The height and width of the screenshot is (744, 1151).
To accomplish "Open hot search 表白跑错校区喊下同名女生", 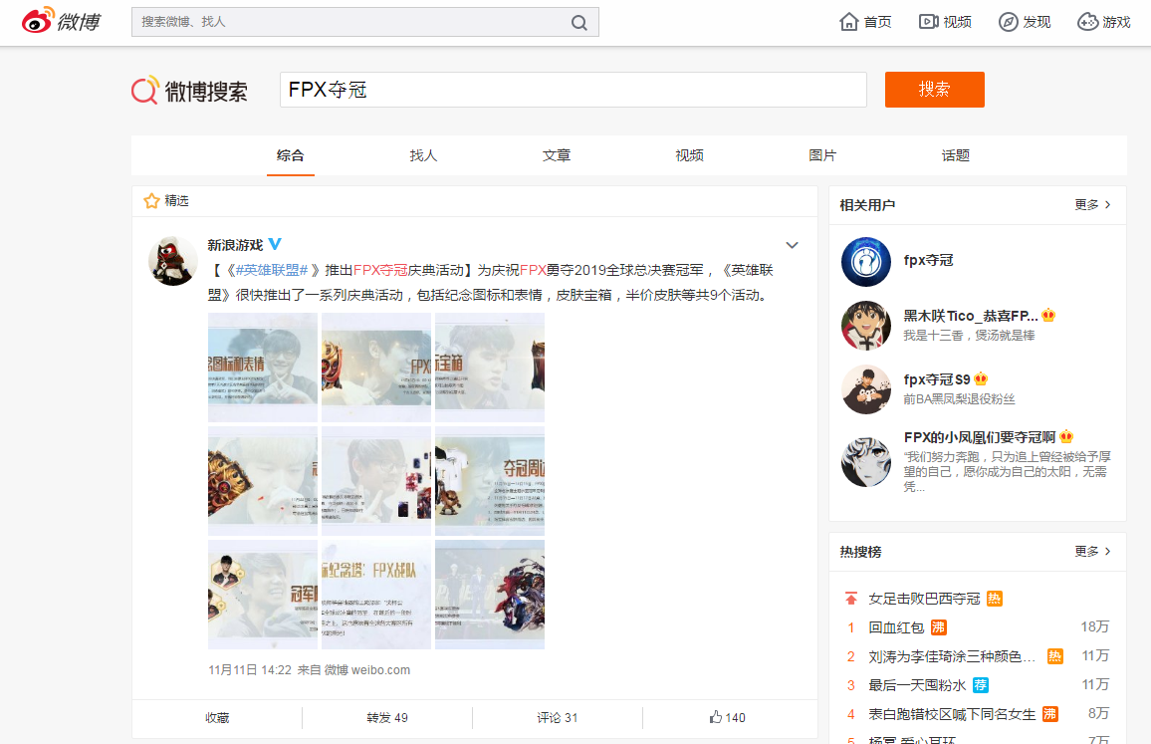I will point(952,714).
